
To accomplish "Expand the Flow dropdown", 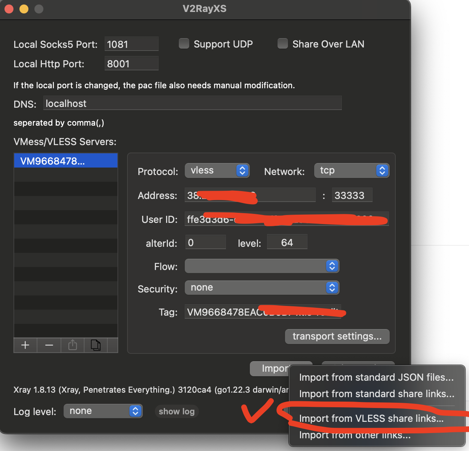I will [262, 266].
